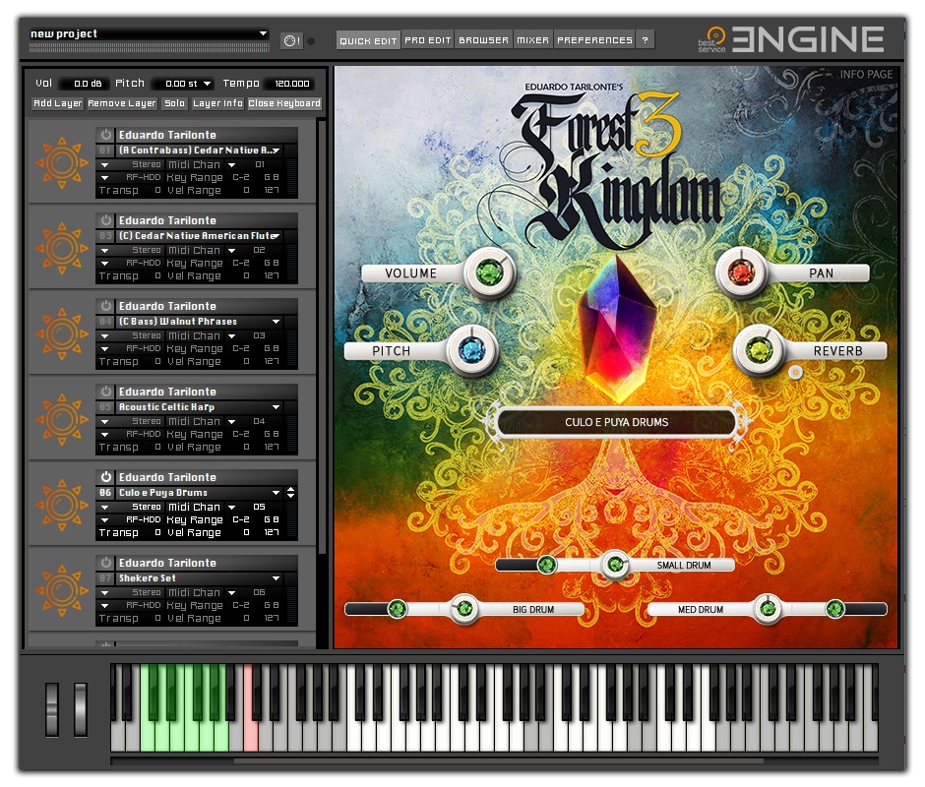Open Pitch semitone dropdown arrow
This screenshot has height=787, width=925.
(207, 84)
